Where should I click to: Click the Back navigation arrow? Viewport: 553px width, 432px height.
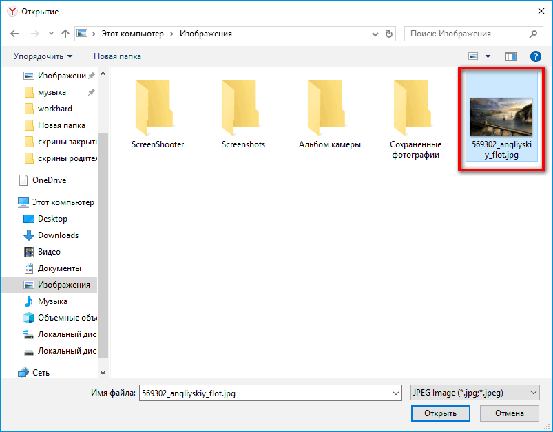pos(14,33)
